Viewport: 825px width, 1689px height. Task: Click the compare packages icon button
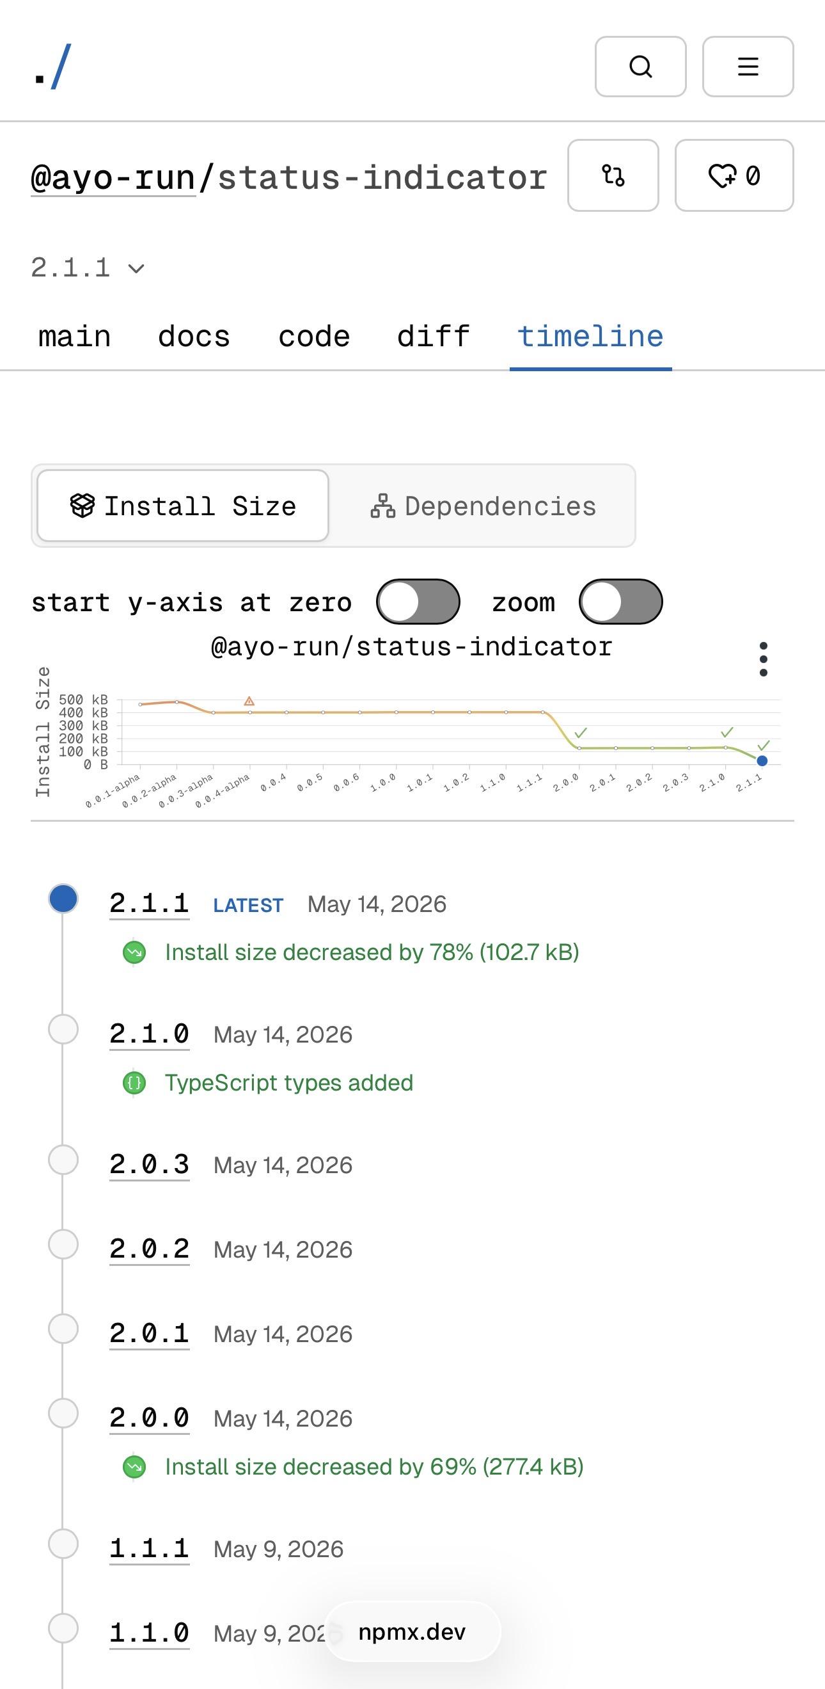point(613,175)
